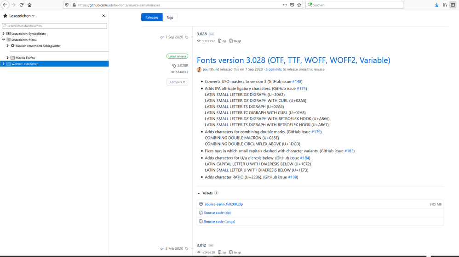Expand the Lesezeichen-Symbolleiste folder
The width and height of the screenshot is (459, 257).
pos(4,34)
